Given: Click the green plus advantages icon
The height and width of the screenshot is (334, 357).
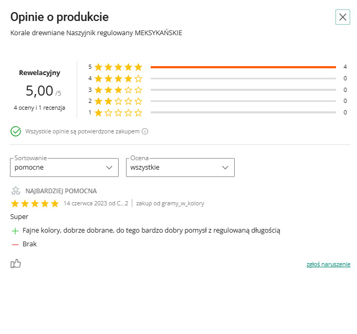Looking at the screenshot, I should (x=15, y=231).
